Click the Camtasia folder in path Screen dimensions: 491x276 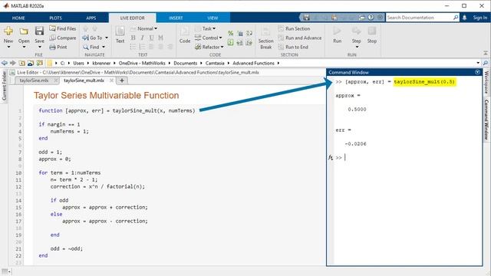tap(215, 63)
